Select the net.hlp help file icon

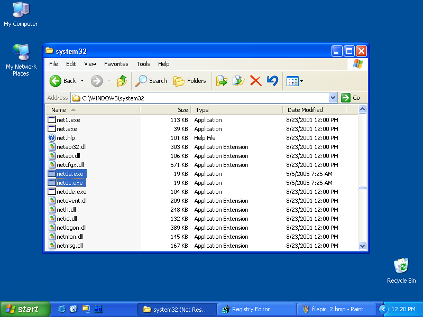[52, 138]
